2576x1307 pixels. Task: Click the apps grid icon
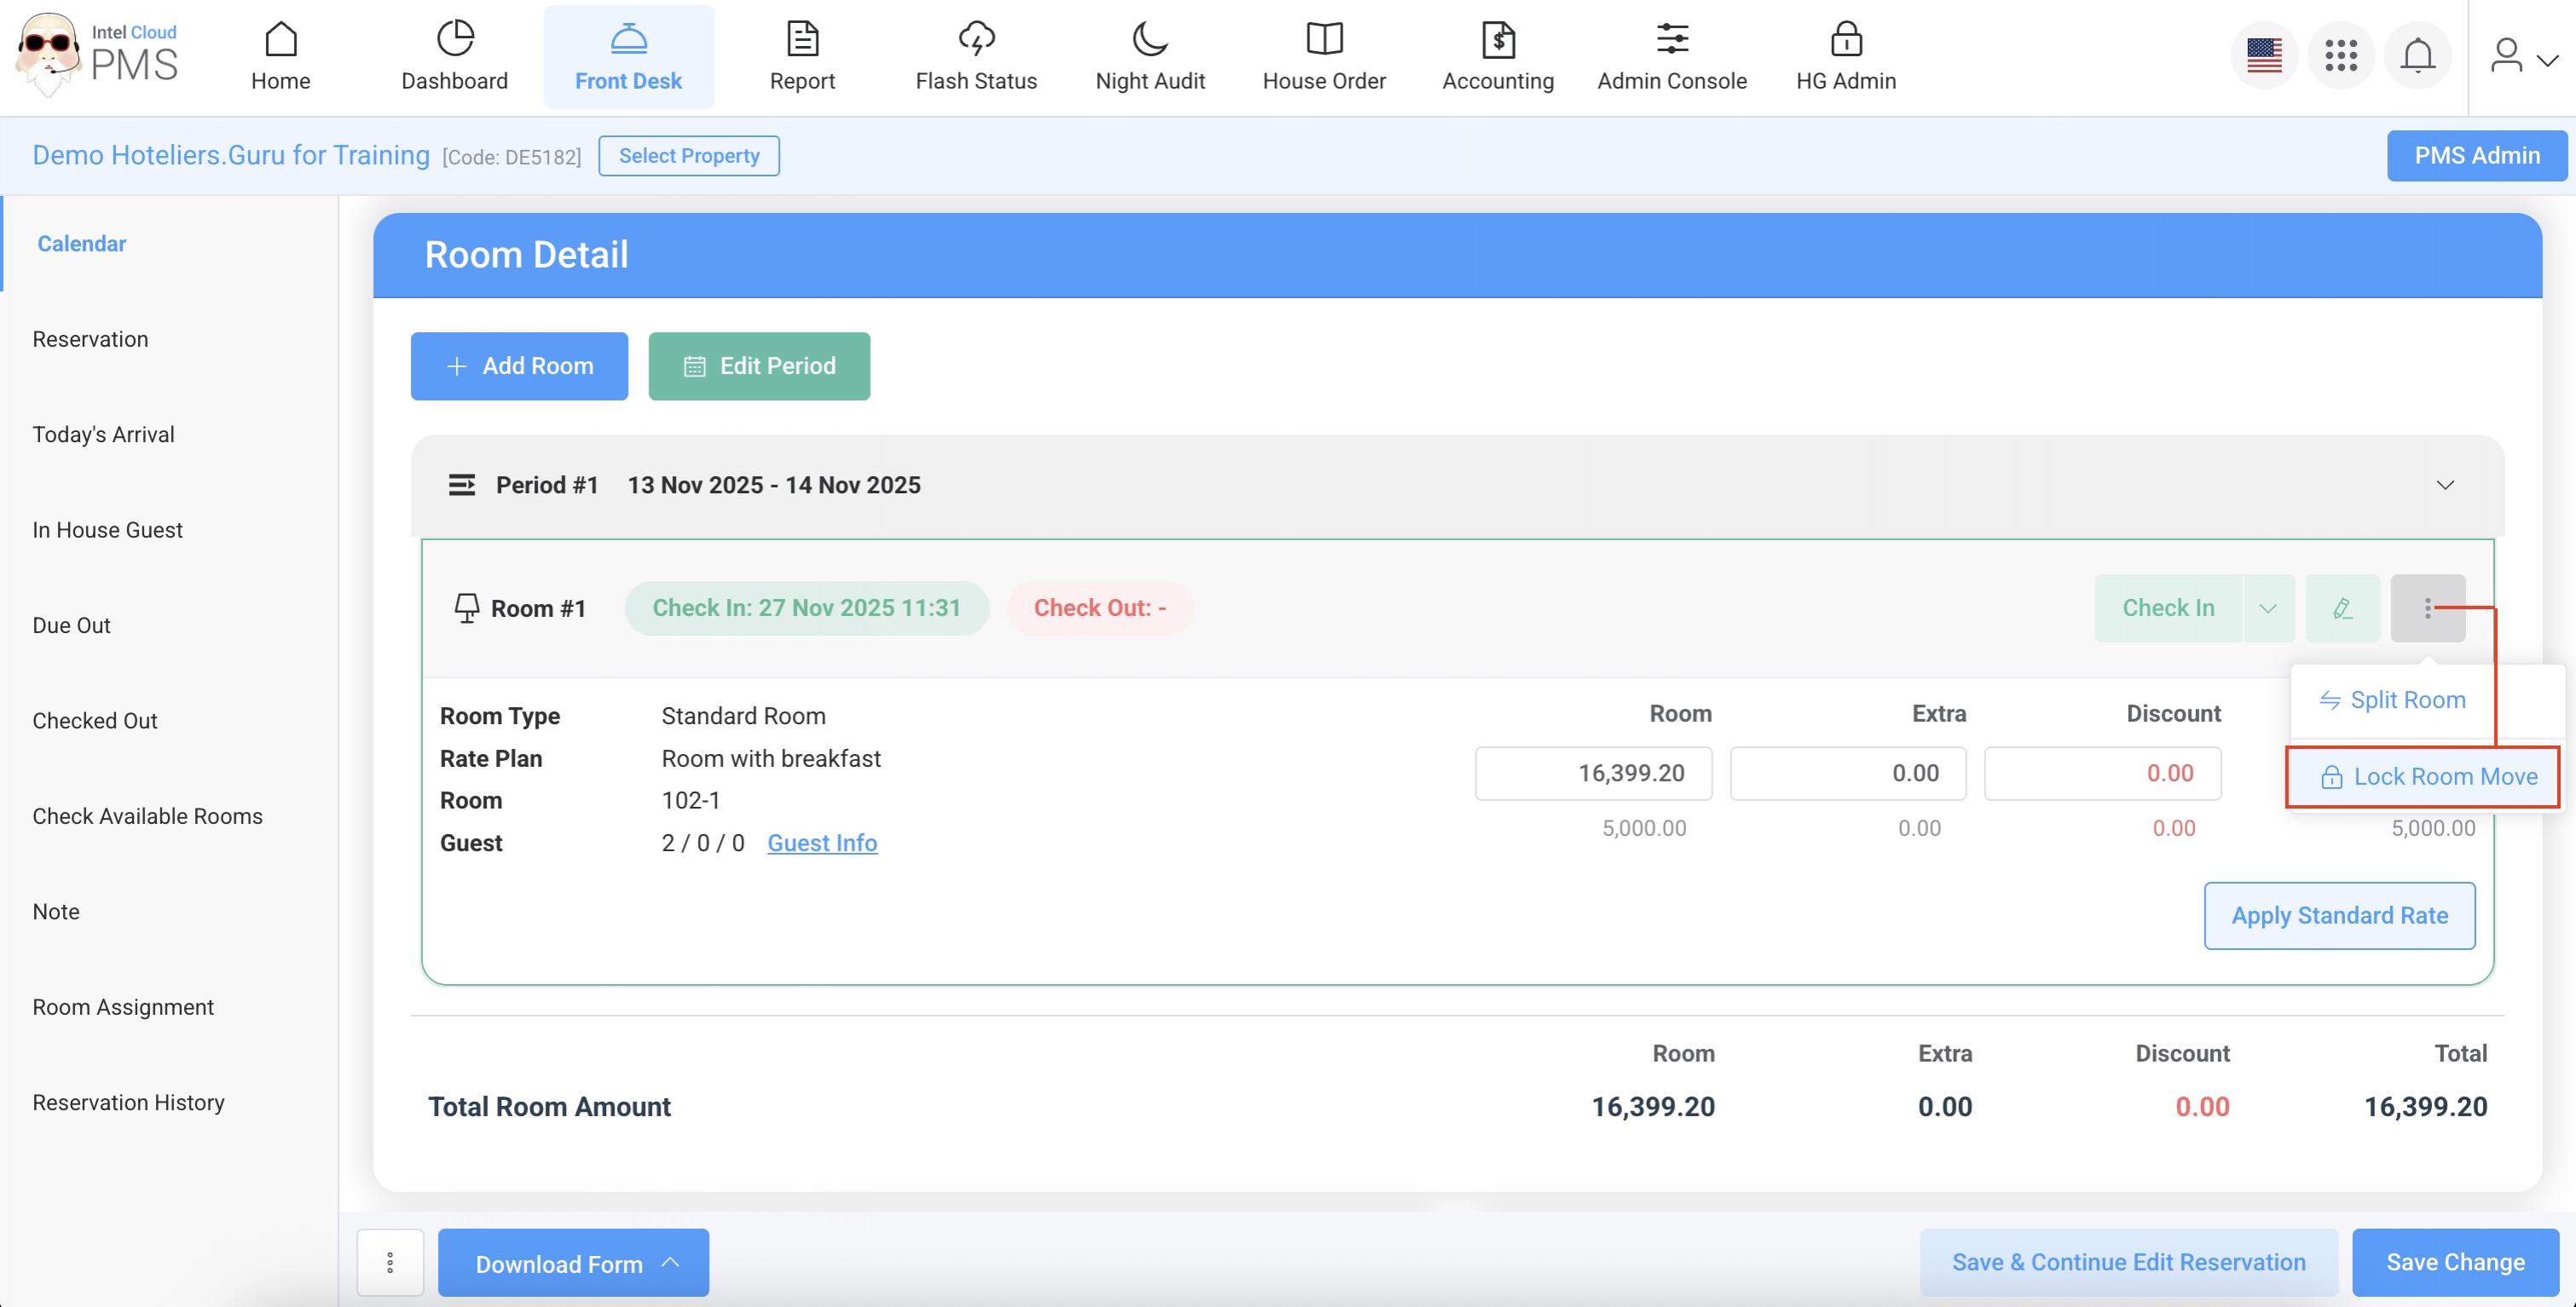(2341, 56)
